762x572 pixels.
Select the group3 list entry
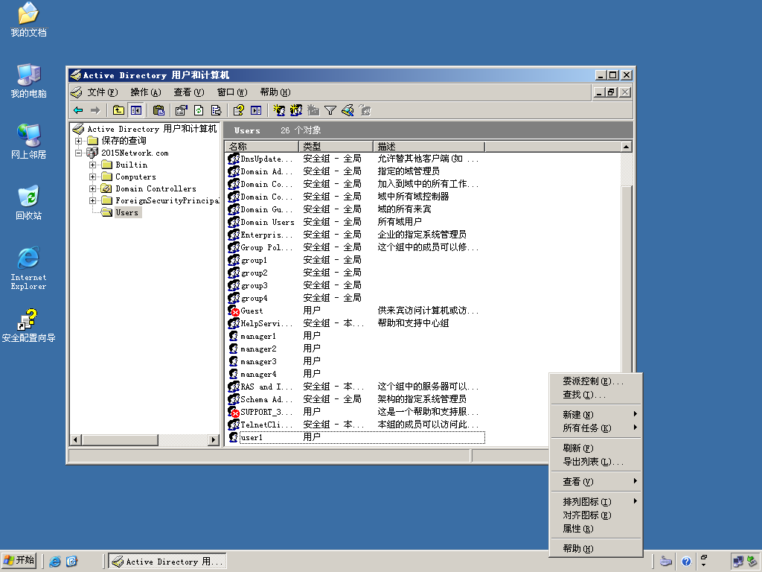pos(356,285)
